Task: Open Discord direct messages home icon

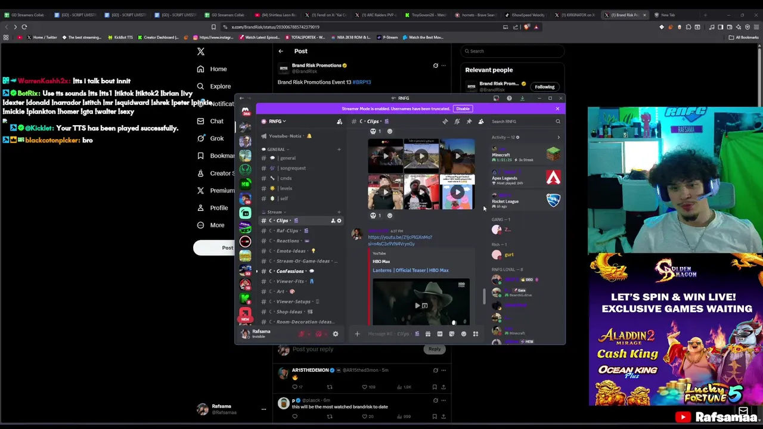Action: pyautogui.click(x=245, y=111)
